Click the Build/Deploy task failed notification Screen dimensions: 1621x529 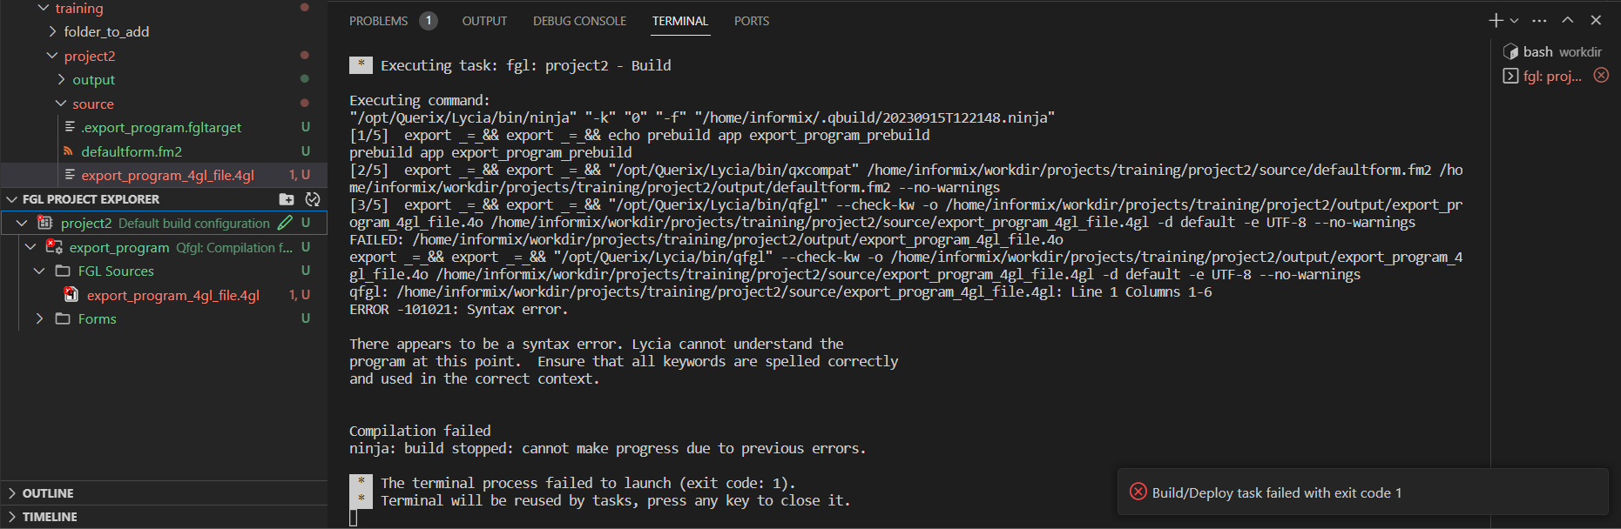point(1276,492)
